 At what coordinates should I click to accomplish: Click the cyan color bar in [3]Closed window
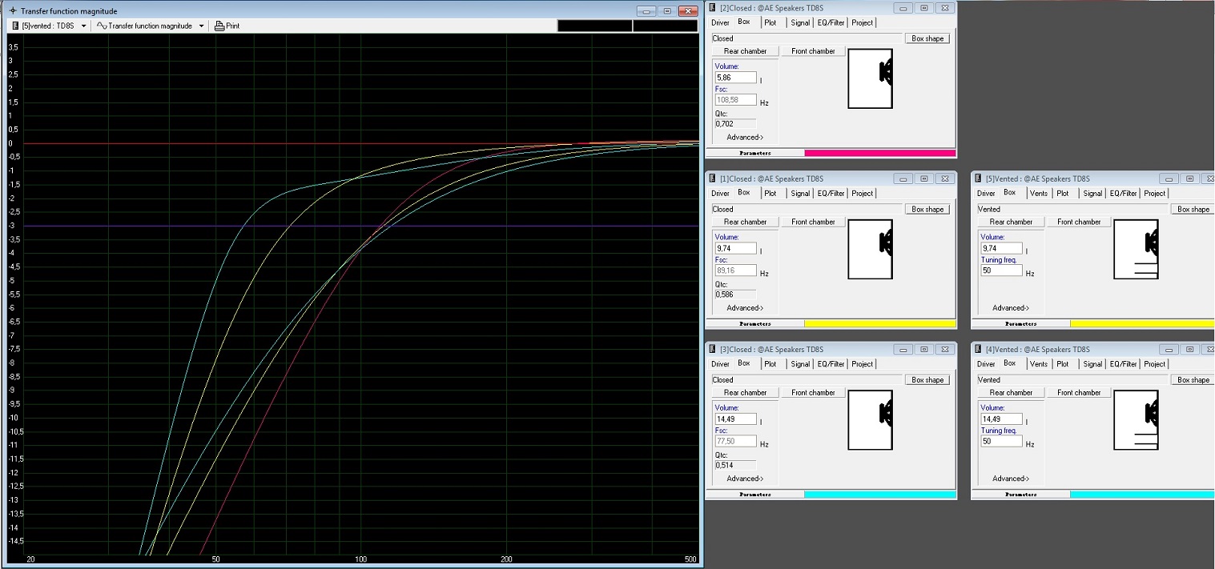coord(879,494)
